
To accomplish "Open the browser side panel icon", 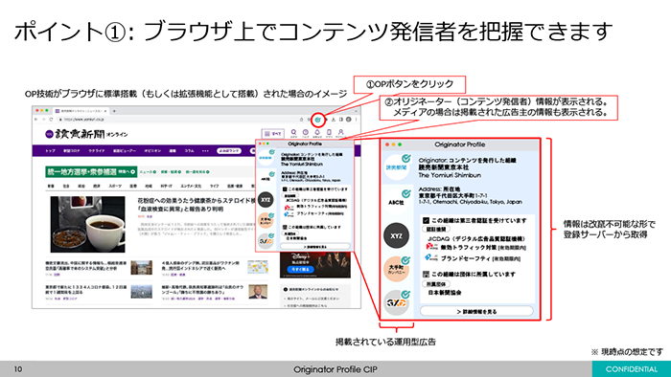I will point(341,120).
